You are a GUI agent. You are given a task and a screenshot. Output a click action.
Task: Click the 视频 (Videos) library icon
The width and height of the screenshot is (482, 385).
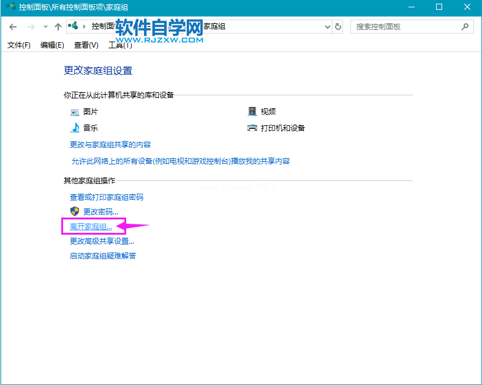point(252,112)
